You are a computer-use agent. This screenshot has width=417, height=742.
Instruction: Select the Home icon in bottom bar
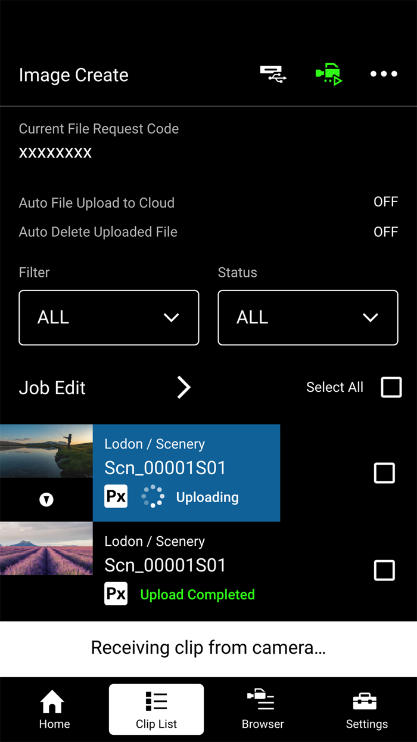54,707
